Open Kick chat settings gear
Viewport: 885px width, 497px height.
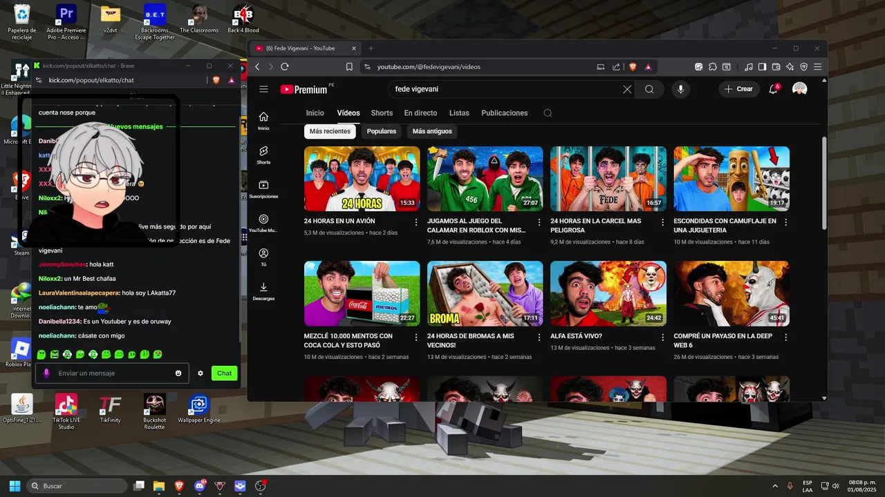[201, 373]
